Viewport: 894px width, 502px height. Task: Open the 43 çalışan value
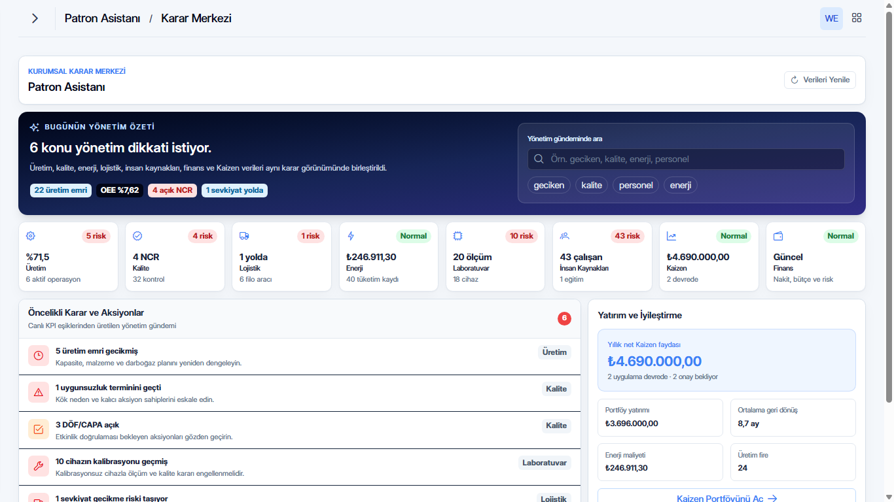click(581, 257)
